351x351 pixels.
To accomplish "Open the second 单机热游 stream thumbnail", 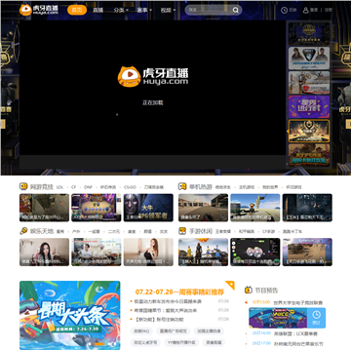I will 255,208.
